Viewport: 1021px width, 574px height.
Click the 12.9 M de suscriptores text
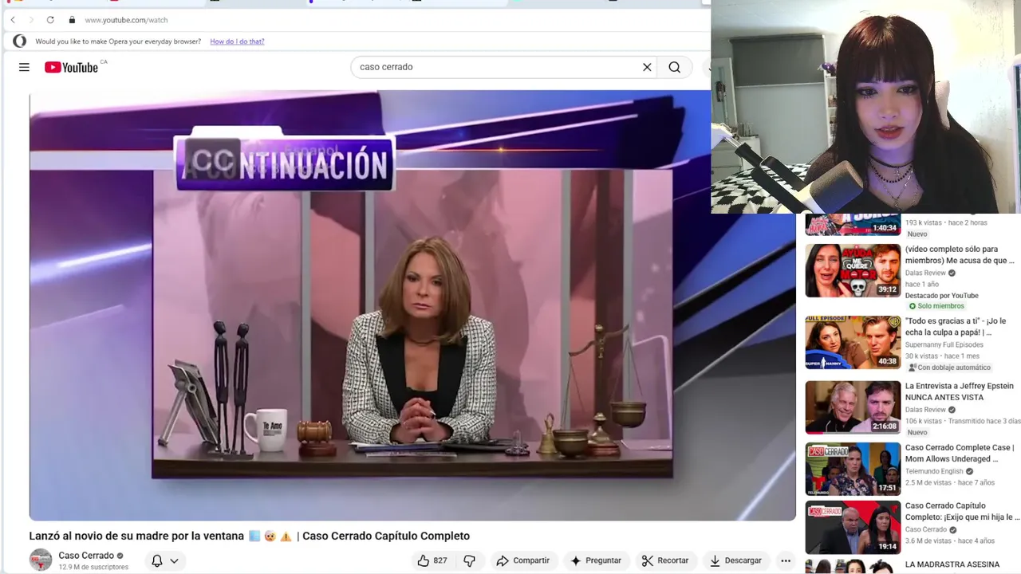click(93, 568)
